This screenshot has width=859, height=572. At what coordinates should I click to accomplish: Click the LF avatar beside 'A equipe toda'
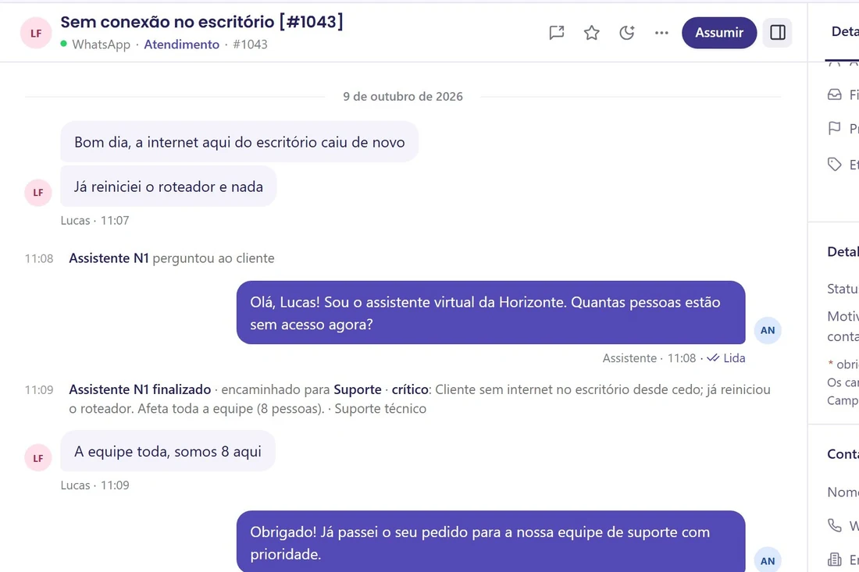pos(37,458)
